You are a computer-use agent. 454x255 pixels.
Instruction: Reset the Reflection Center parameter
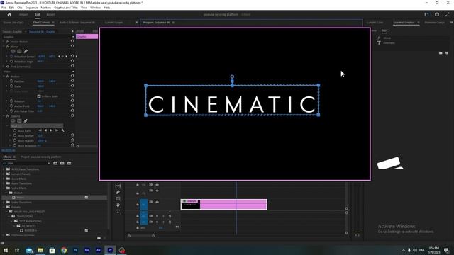coord(72,56)
